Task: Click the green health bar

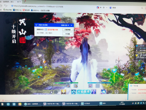Action: pyautogui.click(x=67, y=83)
